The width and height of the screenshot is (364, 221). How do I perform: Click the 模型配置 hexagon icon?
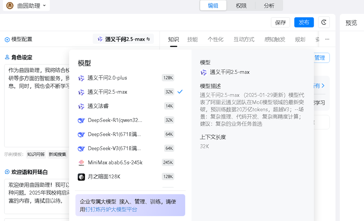pos(7,40)
